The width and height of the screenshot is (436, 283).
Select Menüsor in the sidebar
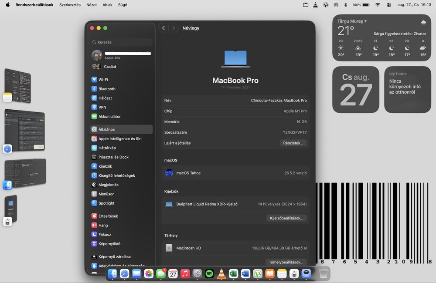121,194
